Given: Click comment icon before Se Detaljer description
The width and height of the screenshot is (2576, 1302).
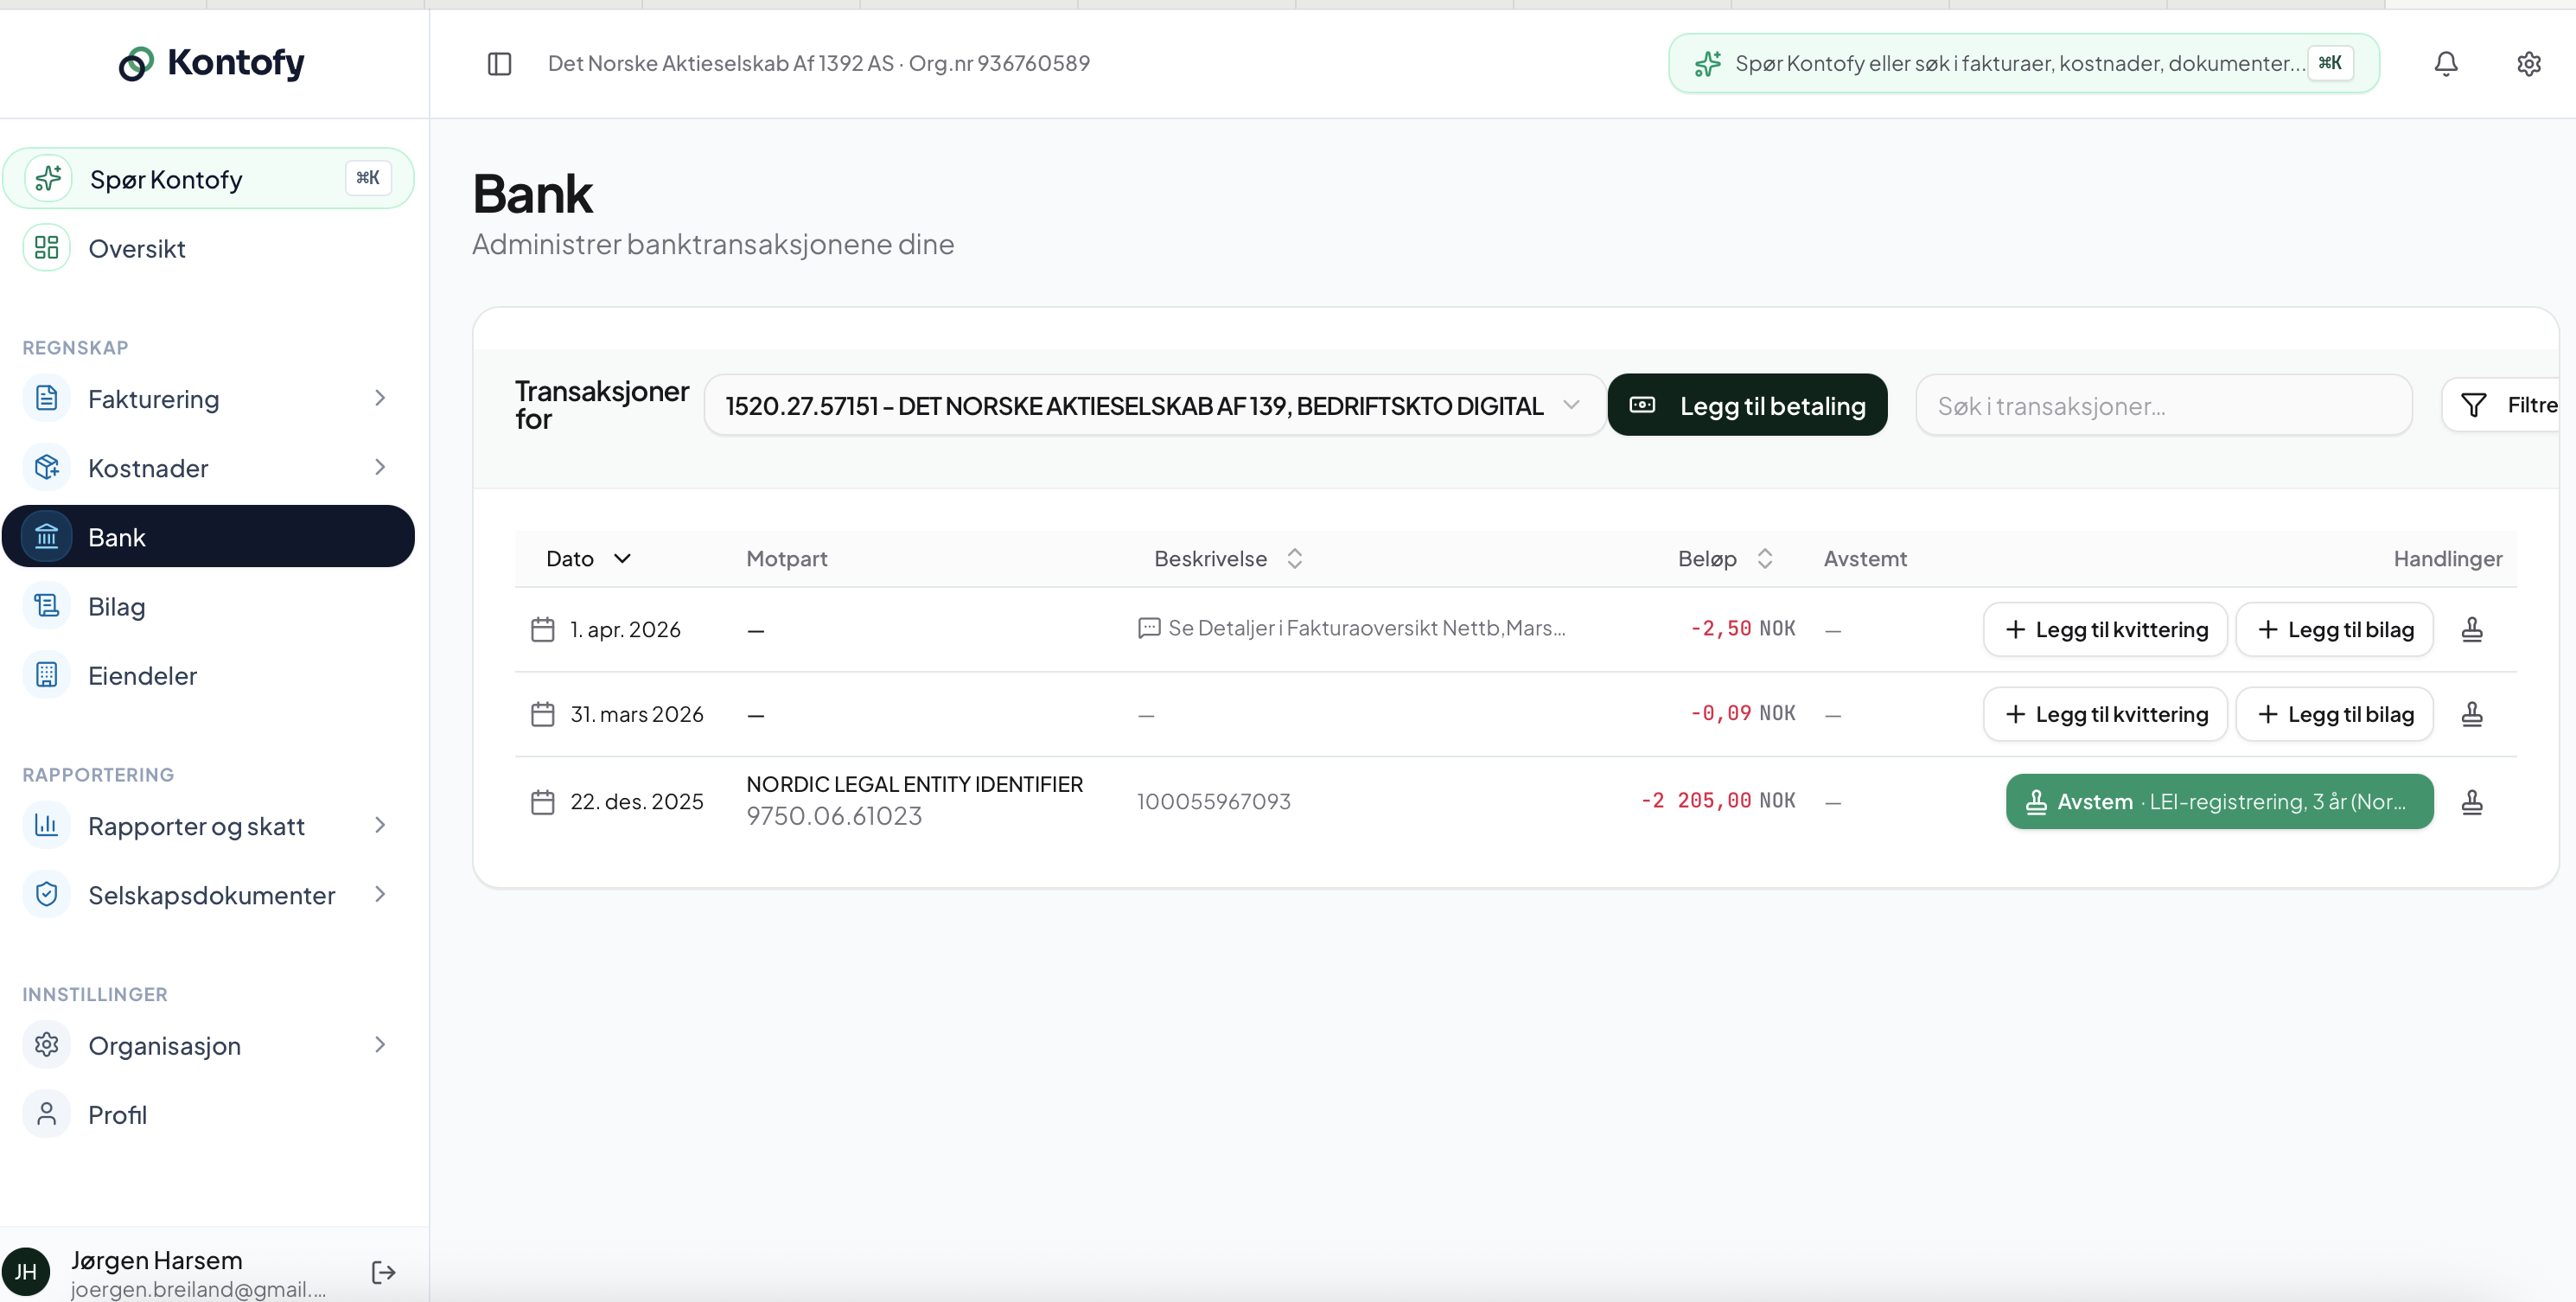Looking at the screenshot, I should click(1149, 628).
